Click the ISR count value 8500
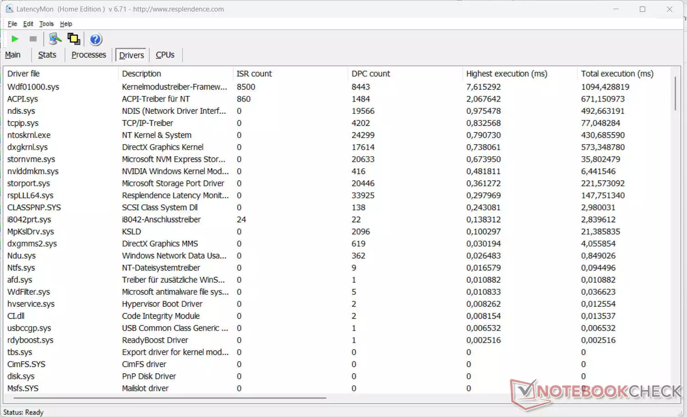Image resolution: width=687 pixels, height=417 pixels. click(x=246, y=87)
